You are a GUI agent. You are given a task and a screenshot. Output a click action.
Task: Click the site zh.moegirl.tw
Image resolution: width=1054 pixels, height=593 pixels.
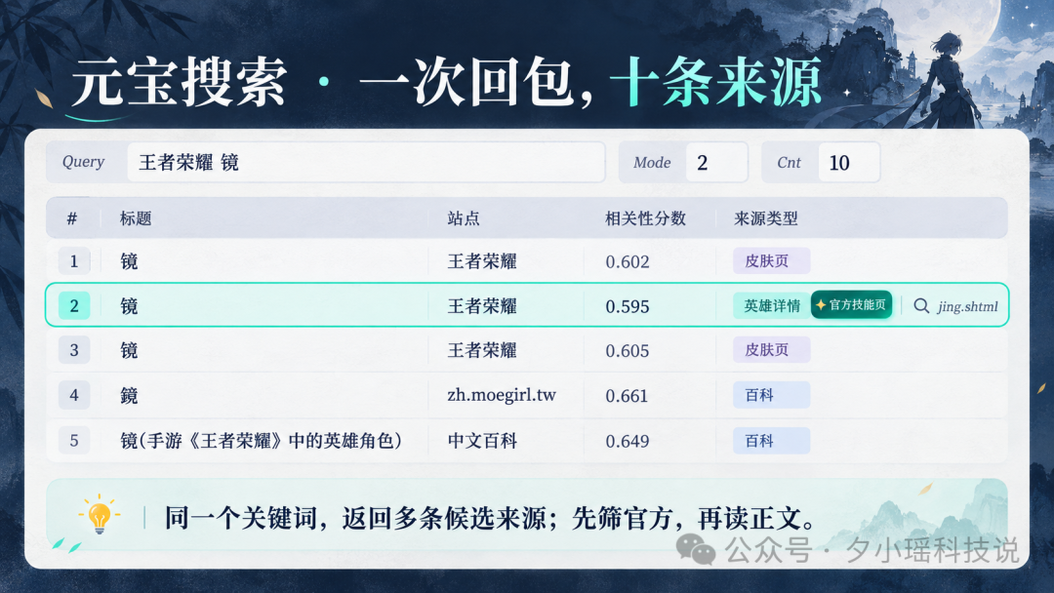[x=502, y=395]
